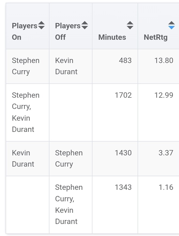Click the Players On sort arrows icon
This screenshot has height=236, width=179.
pyautogui.click(x=41, y=25)
